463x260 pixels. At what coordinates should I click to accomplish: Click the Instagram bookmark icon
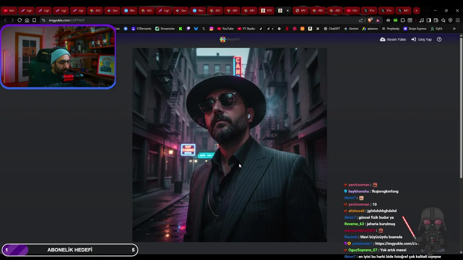tap(212, 29)
